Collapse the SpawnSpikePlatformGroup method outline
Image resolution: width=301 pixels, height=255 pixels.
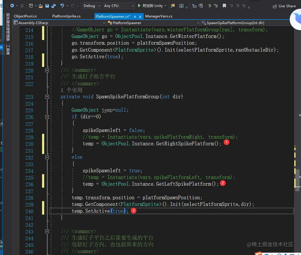[x=47, y=97]
